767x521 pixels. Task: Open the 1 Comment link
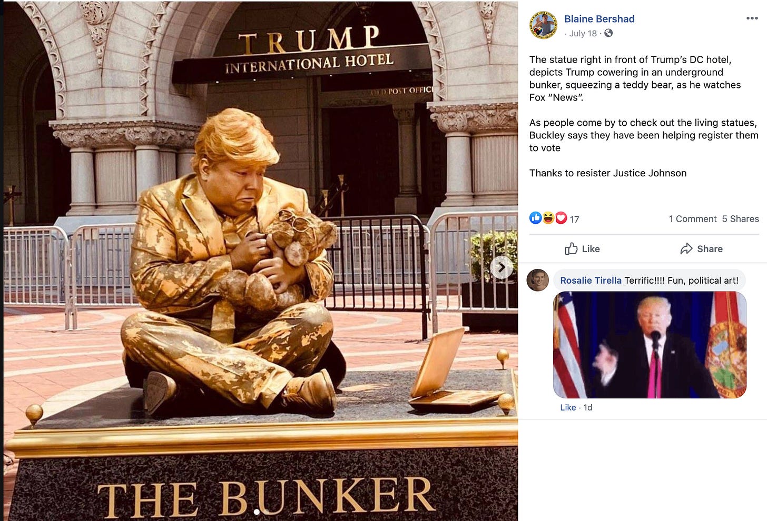click(x=692, y=219)
